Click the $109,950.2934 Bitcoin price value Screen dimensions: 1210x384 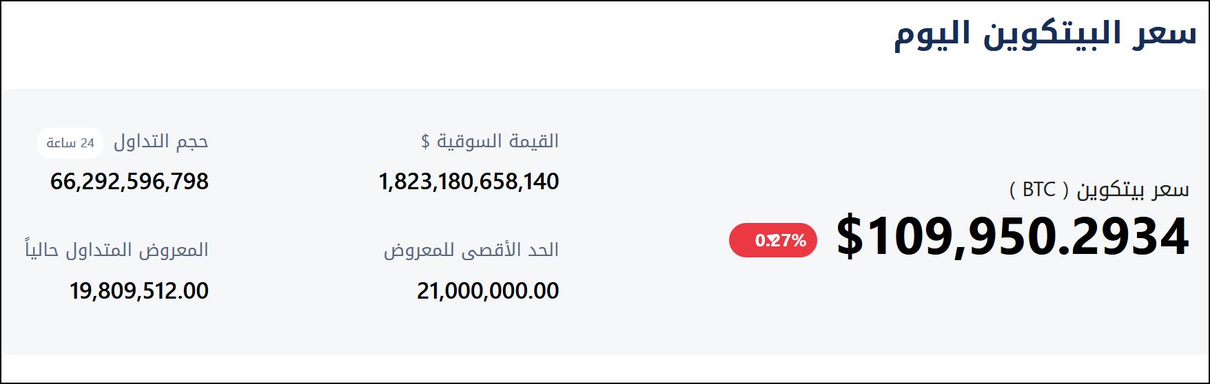(x=1013, y=237)
